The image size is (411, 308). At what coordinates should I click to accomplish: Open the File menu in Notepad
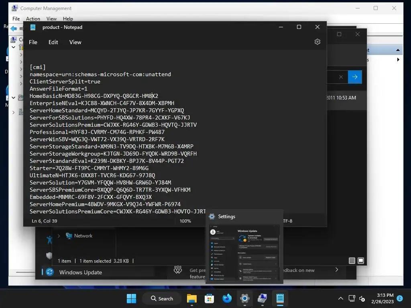(x=33, y=42)
